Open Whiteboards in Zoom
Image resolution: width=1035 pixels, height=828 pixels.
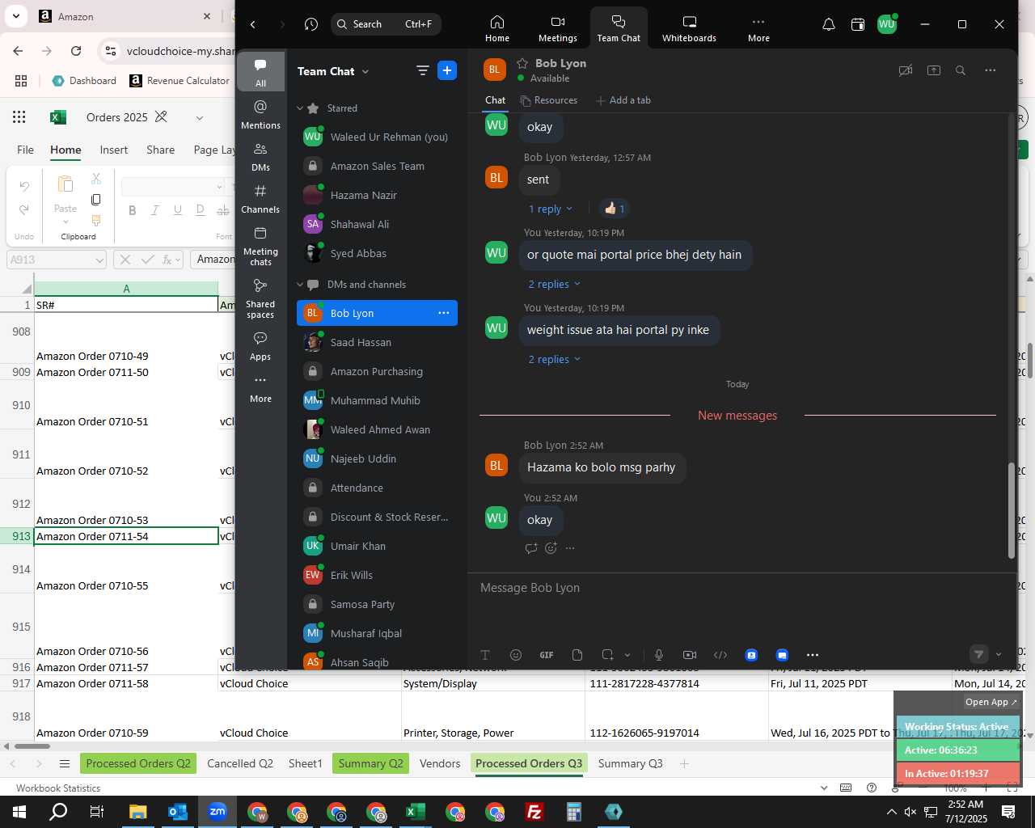(x=689, y=28)
